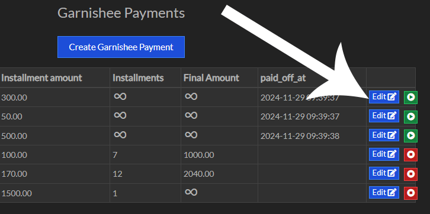Edit the 300.00 installment payment

click(x=384, y=97)
